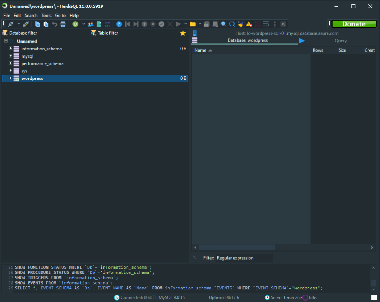Open the Run query dropdown arrow
The height and width of the screenshot is (302, 380).
[x=186, y=24]
